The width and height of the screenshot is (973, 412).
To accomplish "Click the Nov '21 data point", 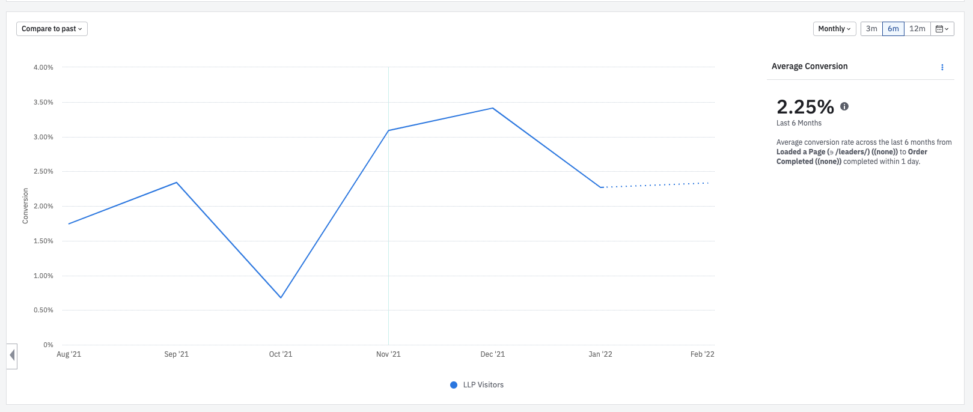I will (x=388, y=130).
